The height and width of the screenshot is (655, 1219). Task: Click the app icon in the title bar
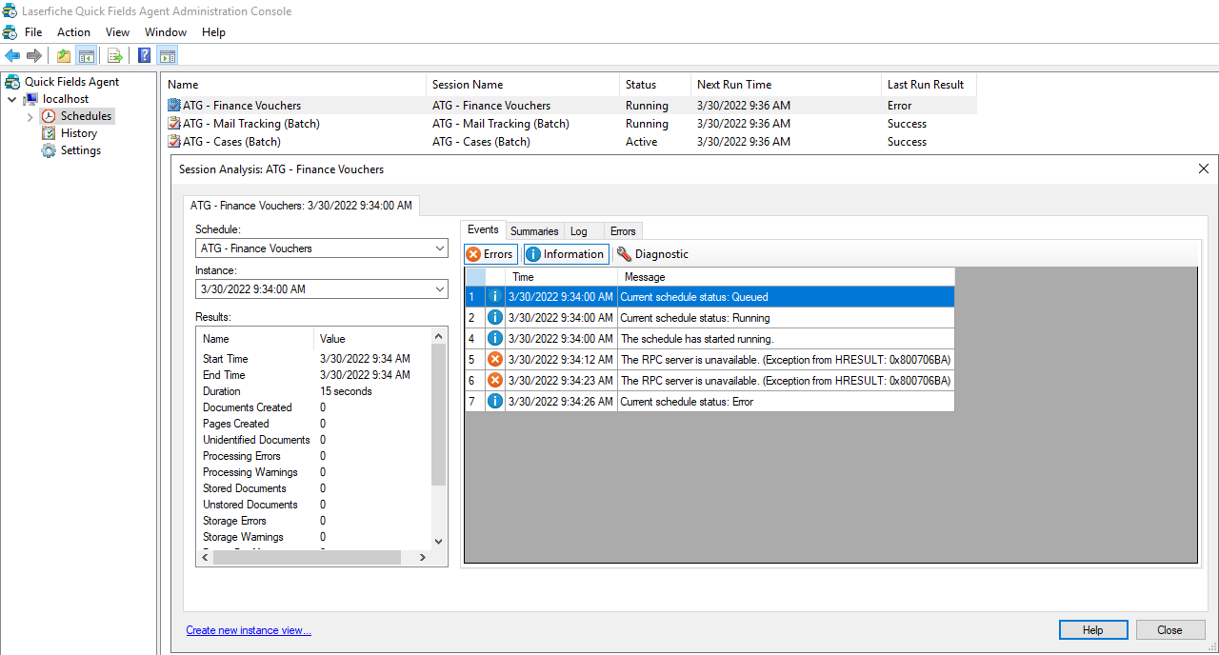click(x=10, y=11)
